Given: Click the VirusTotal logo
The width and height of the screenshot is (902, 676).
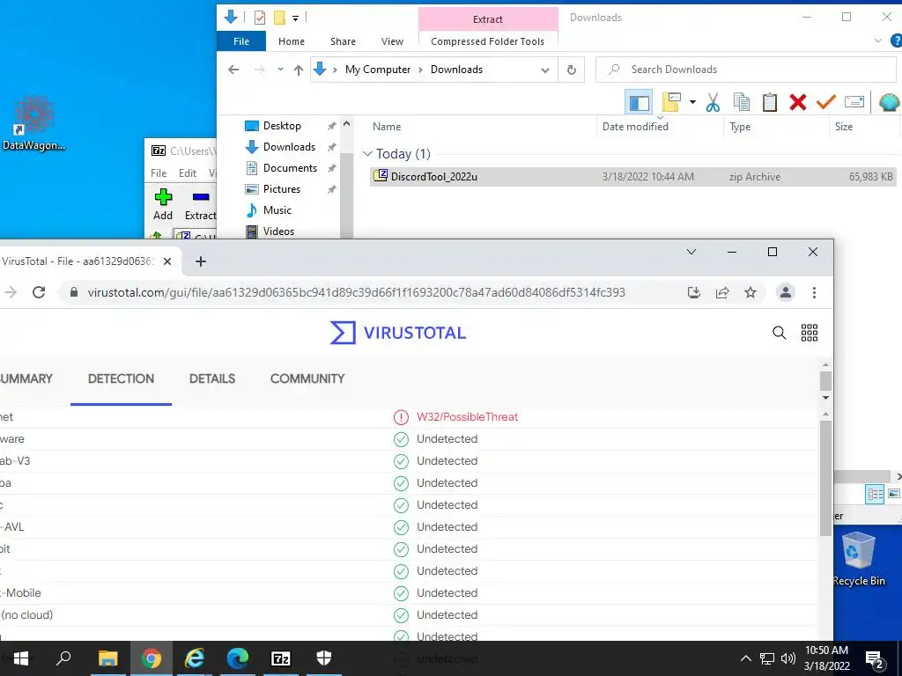Looking at the screenshot, I should (x=398, y=333).
